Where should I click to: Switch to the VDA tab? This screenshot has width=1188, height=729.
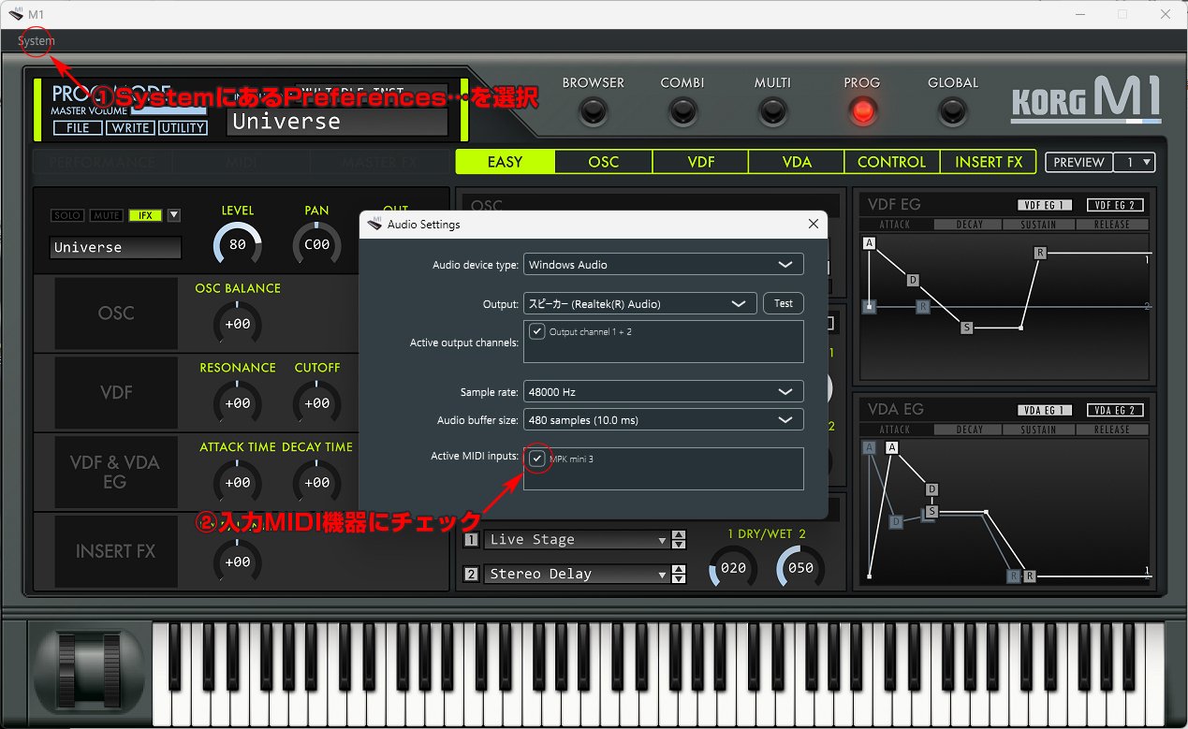pyautogui.click(x=797, y=162)
